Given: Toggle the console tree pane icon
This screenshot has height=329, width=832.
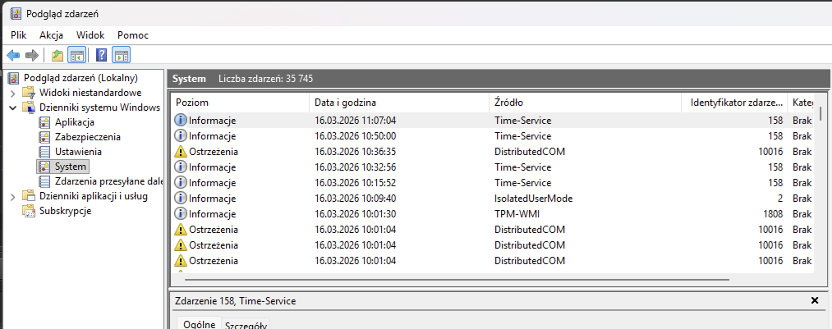Looking at the screenshot, I should click(x=76, y=56).
